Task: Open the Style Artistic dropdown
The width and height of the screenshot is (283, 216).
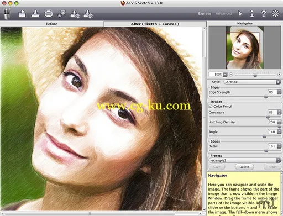Action: 252,82
